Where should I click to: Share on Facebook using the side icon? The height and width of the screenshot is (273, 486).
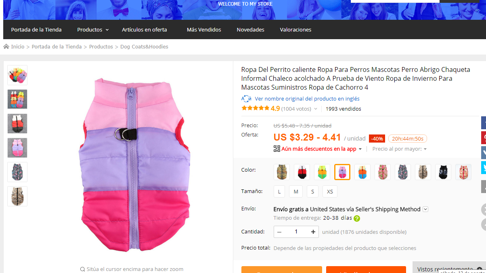point(483,122)
